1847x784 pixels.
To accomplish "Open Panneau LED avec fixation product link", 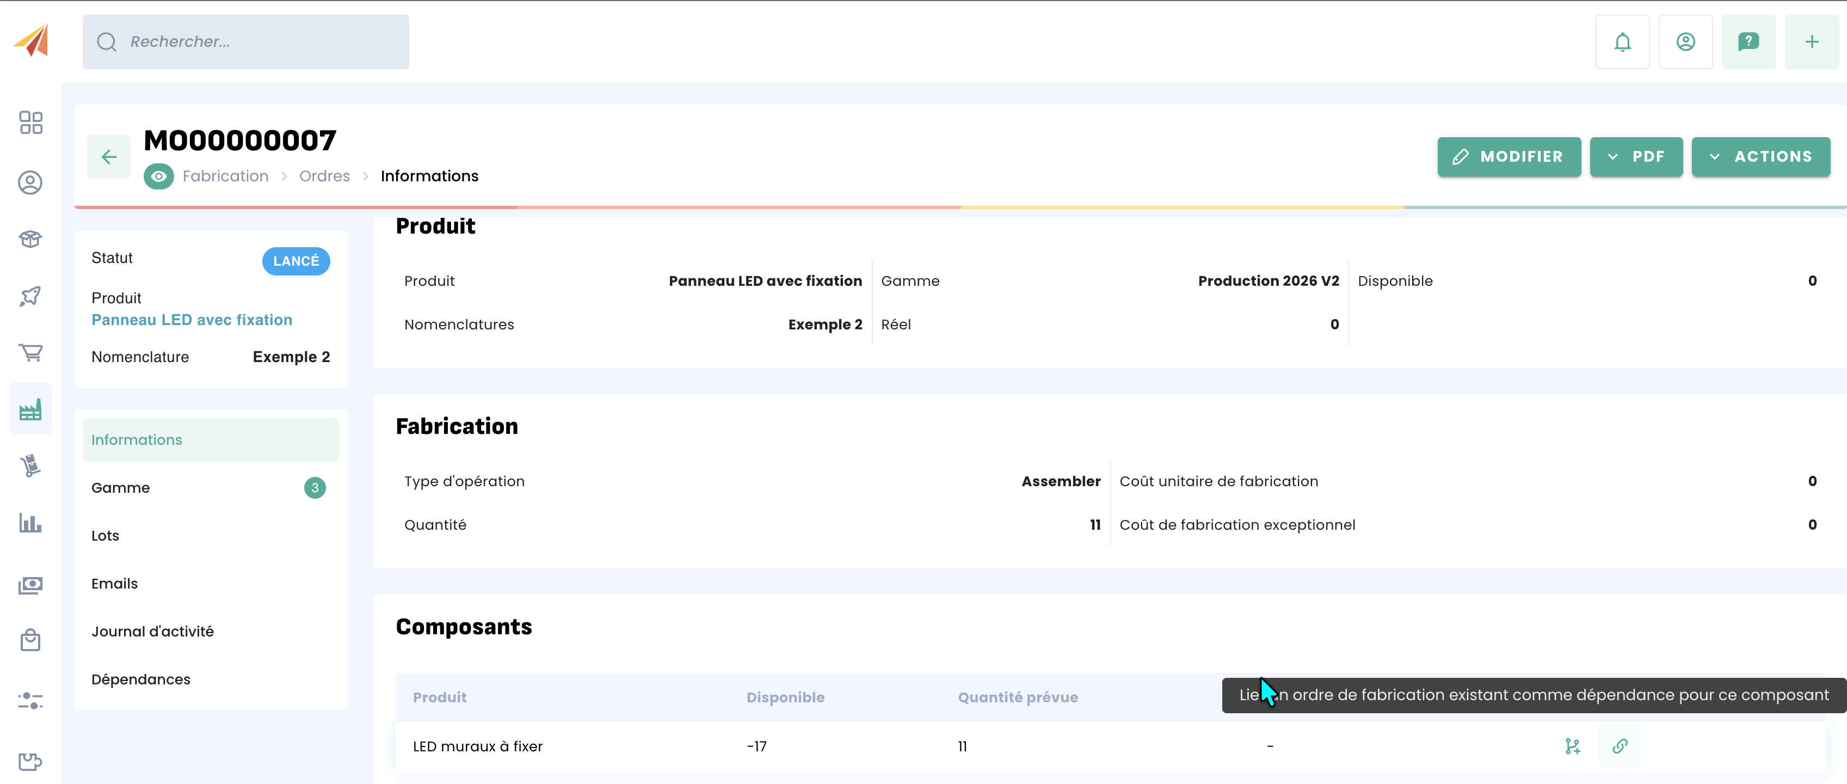I will pos(192,320).
